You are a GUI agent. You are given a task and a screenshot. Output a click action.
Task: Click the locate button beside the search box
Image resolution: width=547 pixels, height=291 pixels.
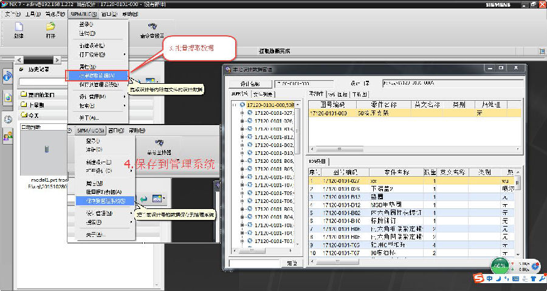[292, 263]
